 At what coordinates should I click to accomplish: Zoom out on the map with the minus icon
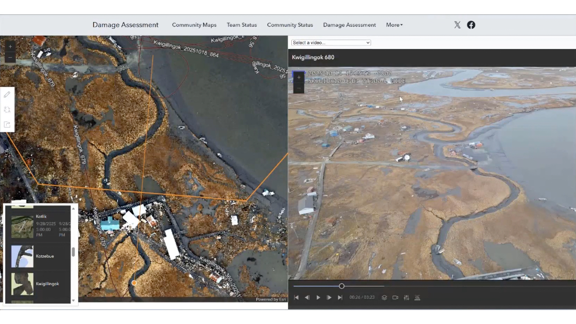pos(10,58)
